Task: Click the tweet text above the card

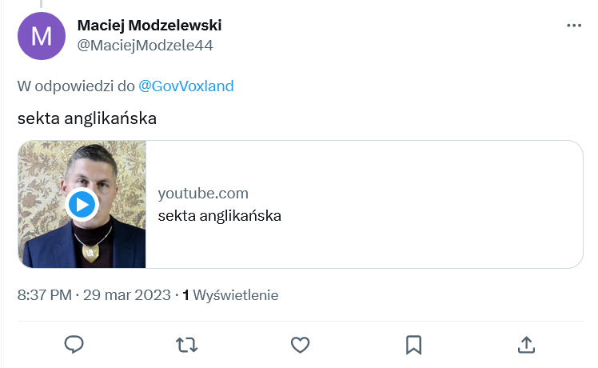Action: click(86, 119)
